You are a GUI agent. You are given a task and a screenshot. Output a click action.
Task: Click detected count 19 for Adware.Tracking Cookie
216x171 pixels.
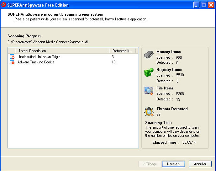point(114,62)
